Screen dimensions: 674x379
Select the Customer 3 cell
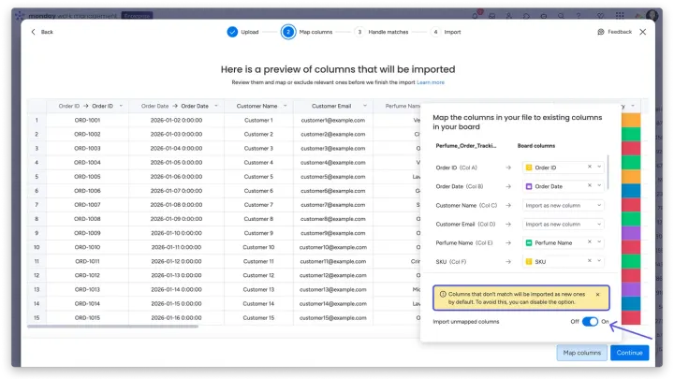tap(258, 148)
